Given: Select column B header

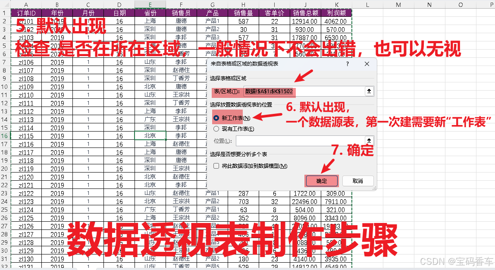Looking at the screenshot, I should [x=57, y=4].
